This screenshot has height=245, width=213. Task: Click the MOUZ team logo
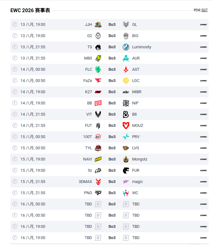tap(126, 126)
